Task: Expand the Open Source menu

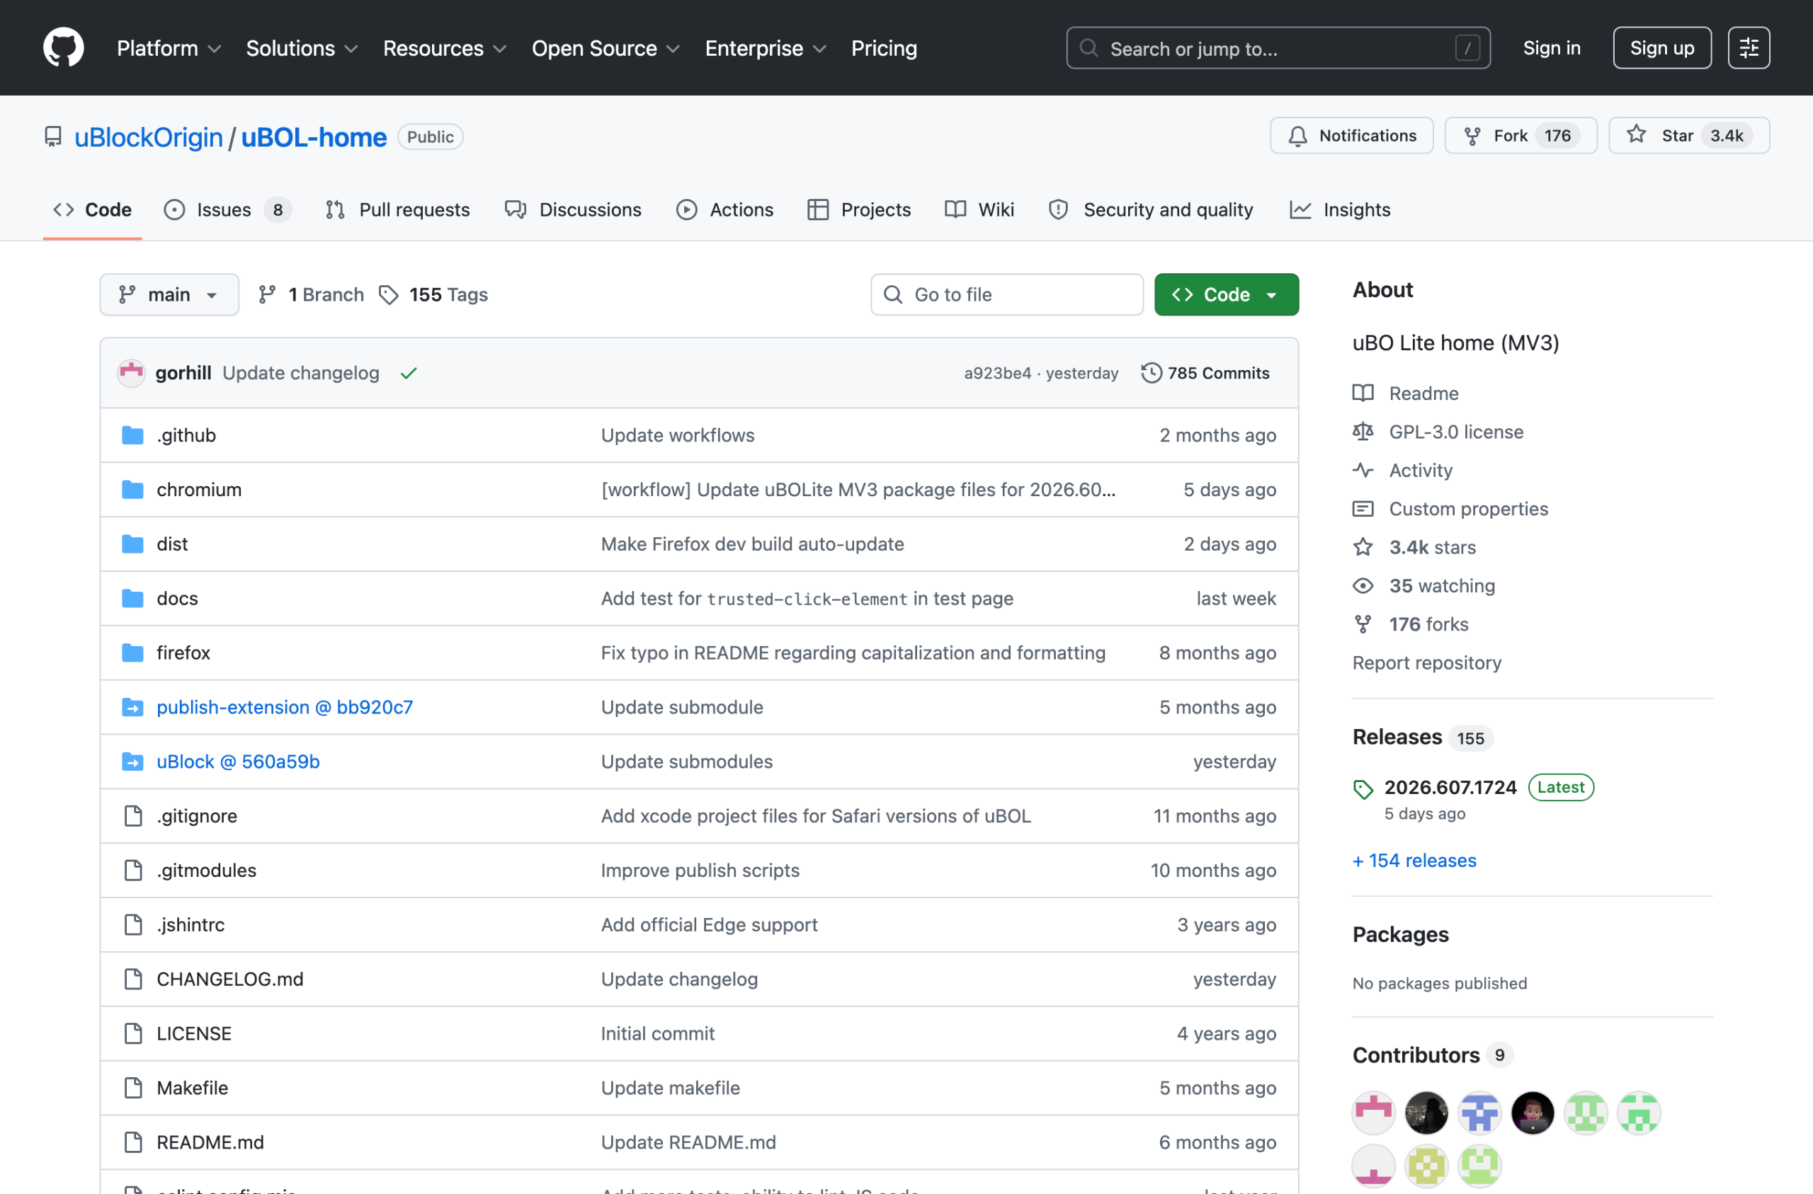Action: (606, 48)
